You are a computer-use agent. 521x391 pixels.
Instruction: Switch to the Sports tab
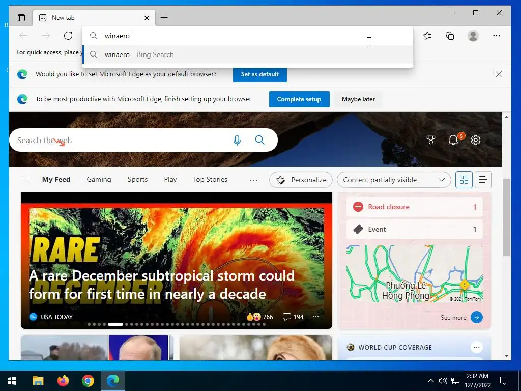(x=137, y=179)
